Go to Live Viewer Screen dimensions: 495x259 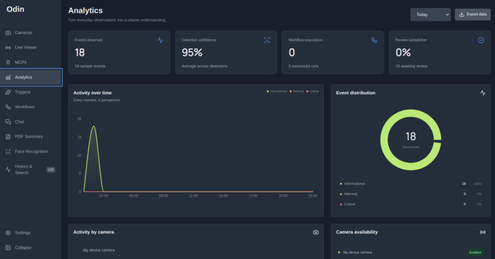click(x=31, y=48)
